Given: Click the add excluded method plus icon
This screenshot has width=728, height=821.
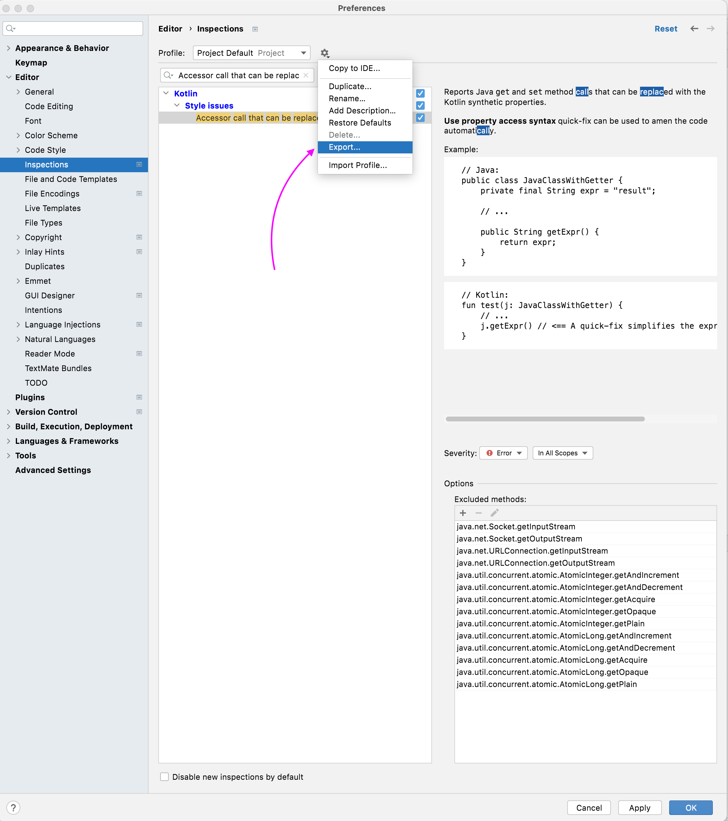Looking at the screenshot, I should click(x=463, y=513).
